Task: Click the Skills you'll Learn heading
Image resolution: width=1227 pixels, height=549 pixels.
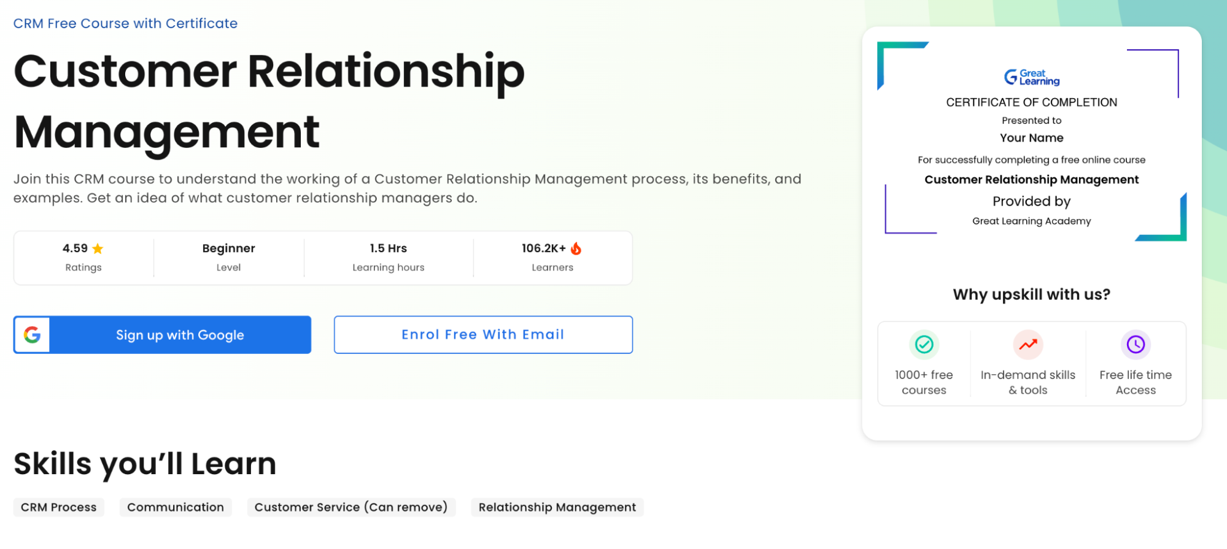Action: (145, 464)
